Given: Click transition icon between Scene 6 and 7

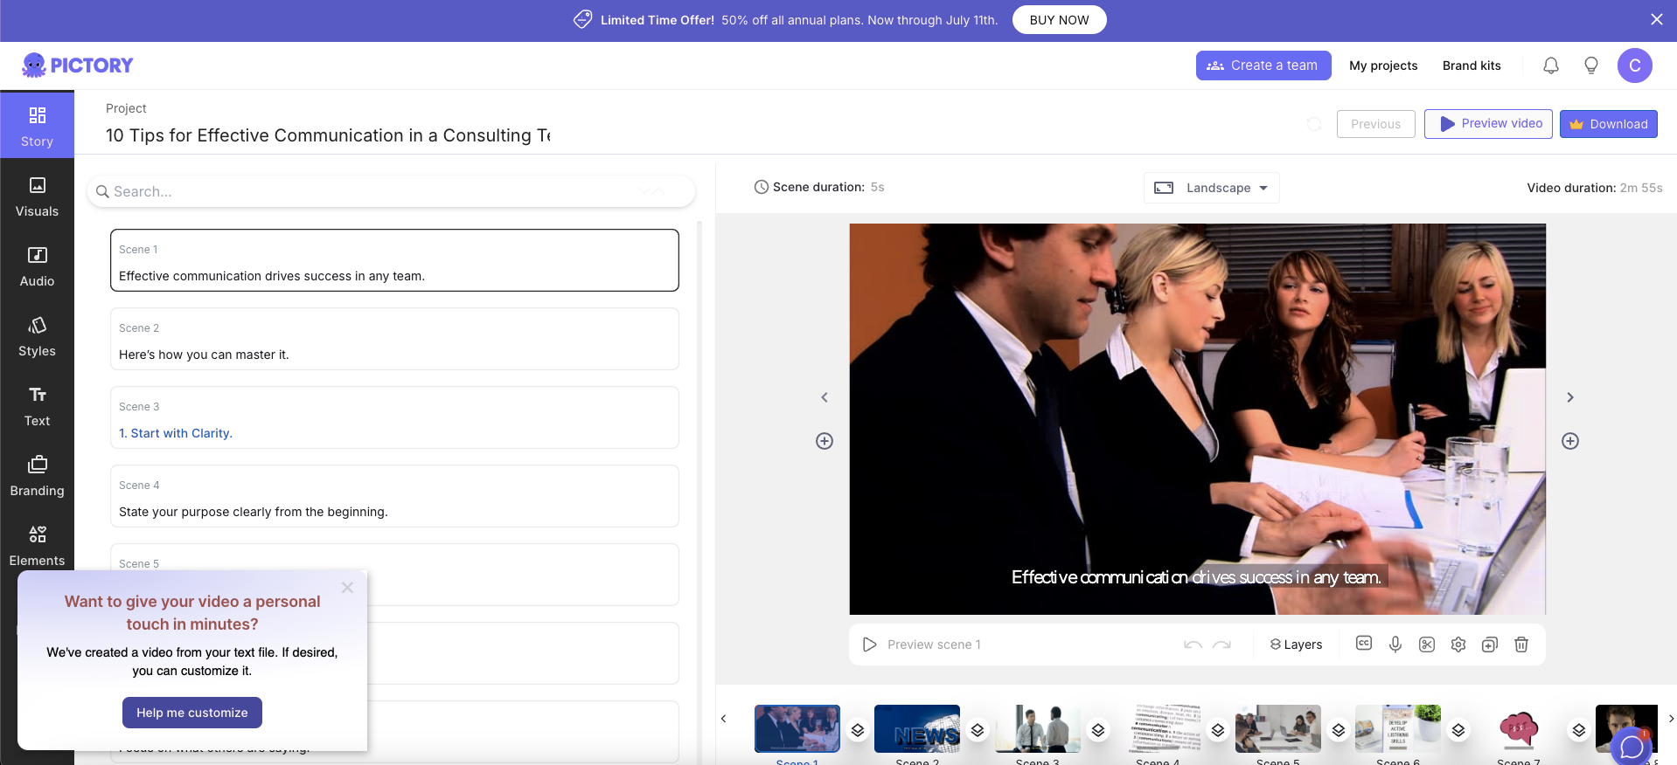Looking at the screenshot, I should 1458,730.
